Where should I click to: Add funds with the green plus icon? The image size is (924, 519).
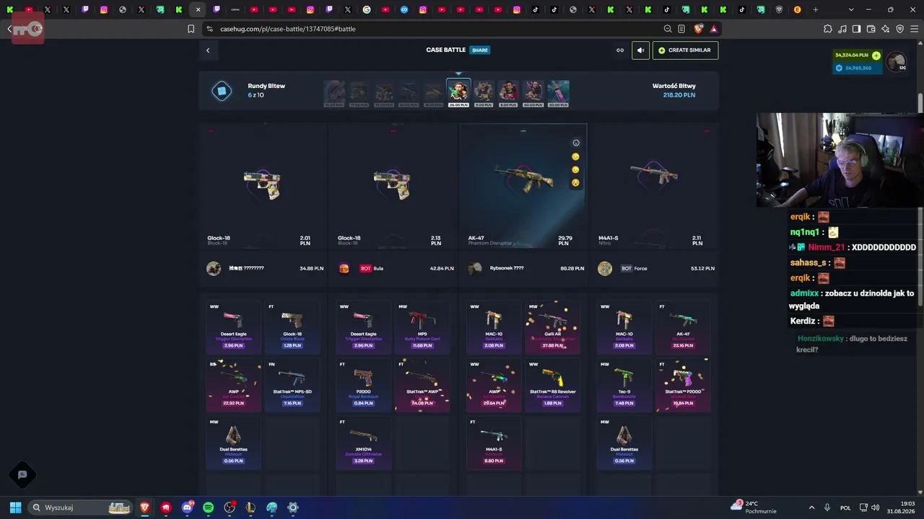(876, 56)
